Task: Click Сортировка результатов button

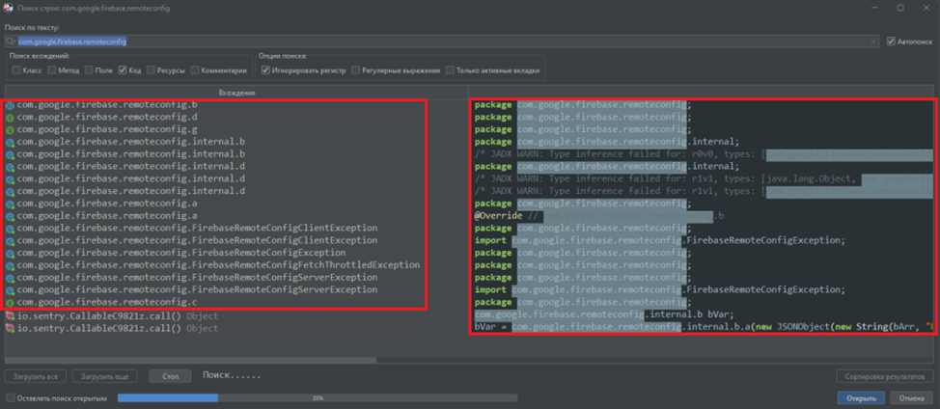Action: pyautogui.click(x=885, y=376)
